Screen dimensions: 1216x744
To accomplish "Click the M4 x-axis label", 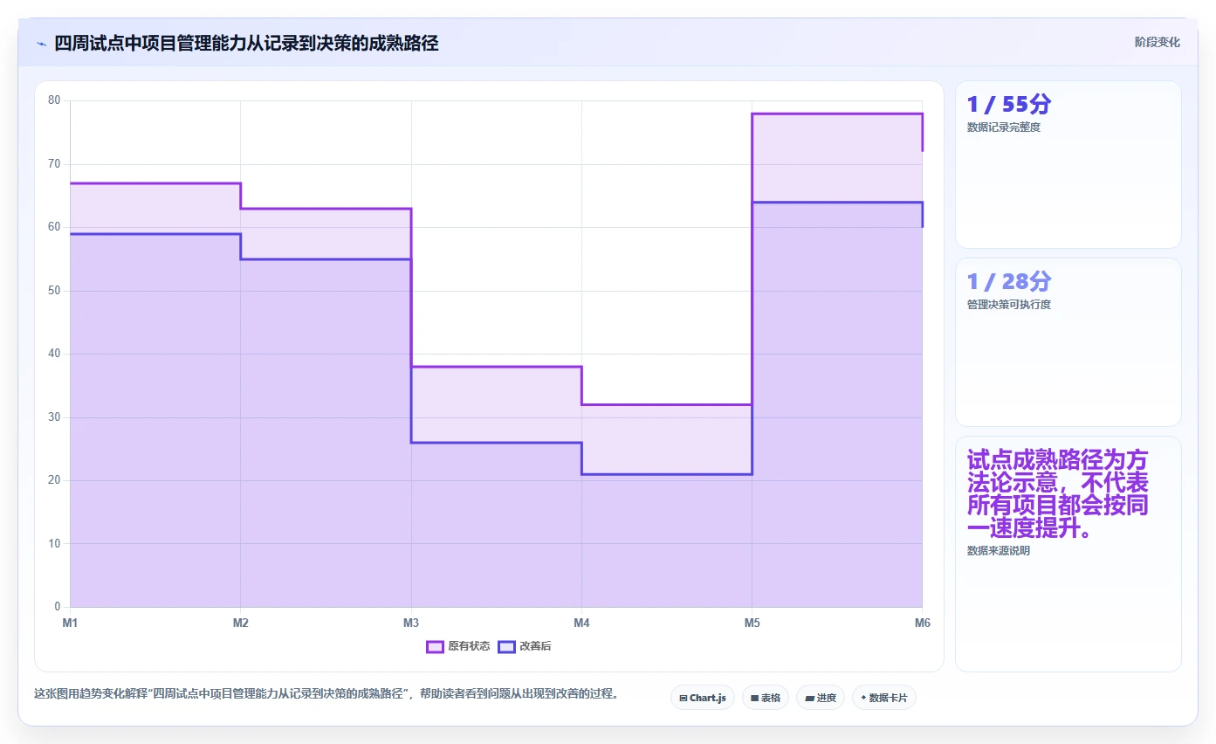I will [581, 623].
